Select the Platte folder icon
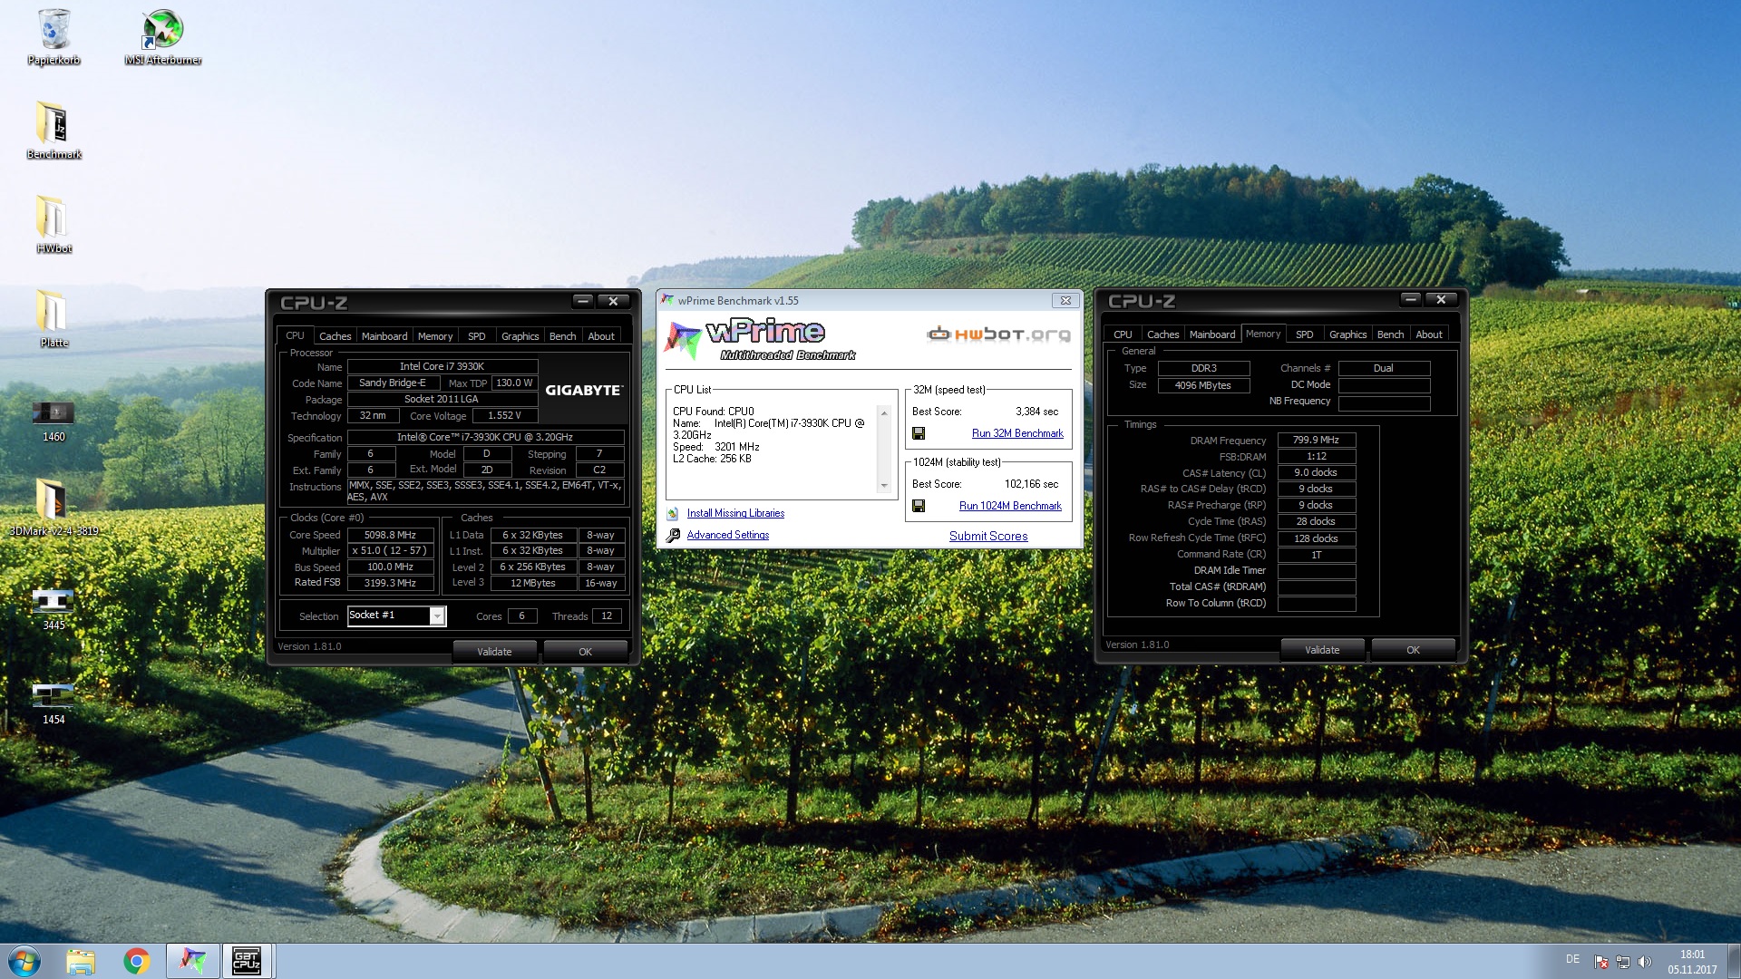This screenshot has height=979, width=1741. pyautogui.click(x=54, y=318)
